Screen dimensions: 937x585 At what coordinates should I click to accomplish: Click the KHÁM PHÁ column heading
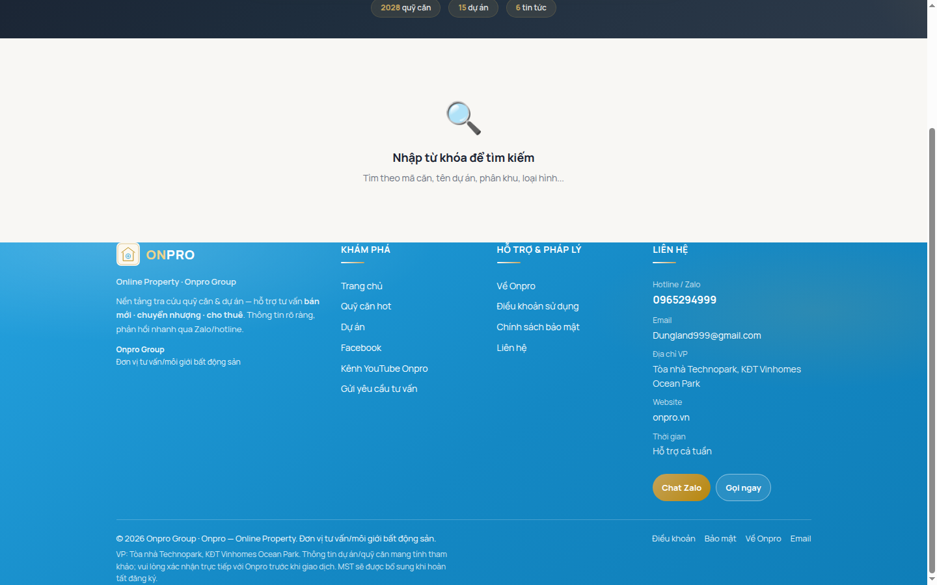(x=366, y=250)
